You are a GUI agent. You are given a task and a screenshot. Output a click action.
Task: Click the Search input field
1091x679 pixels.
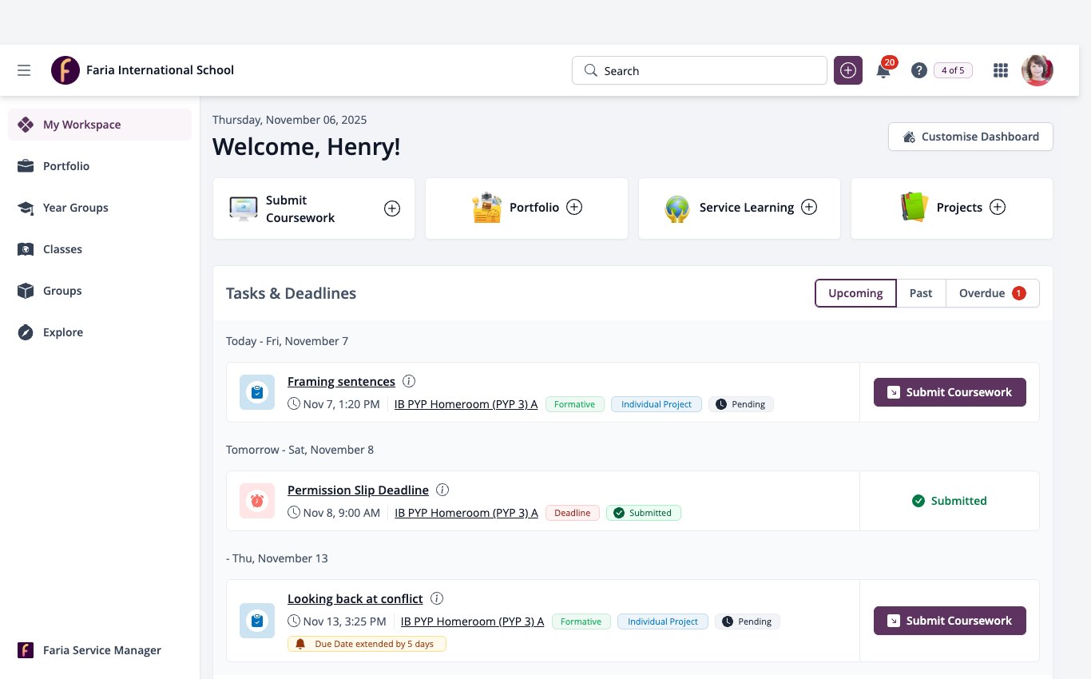tap(700, 70)
